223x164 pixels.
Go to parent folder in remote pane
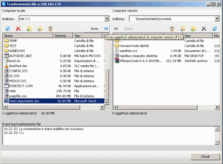coord(182,28)
